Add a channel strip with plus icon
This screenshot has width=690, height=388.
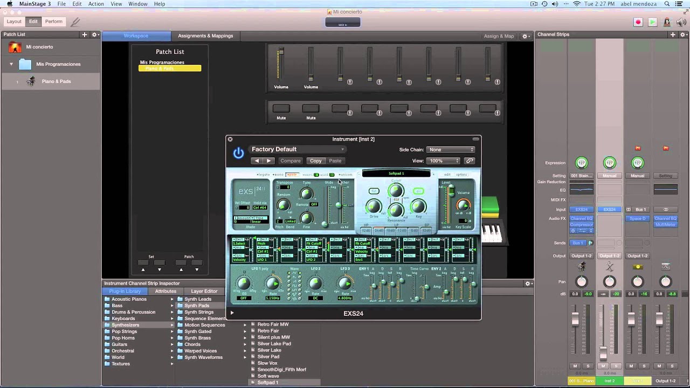click(673, 34)
